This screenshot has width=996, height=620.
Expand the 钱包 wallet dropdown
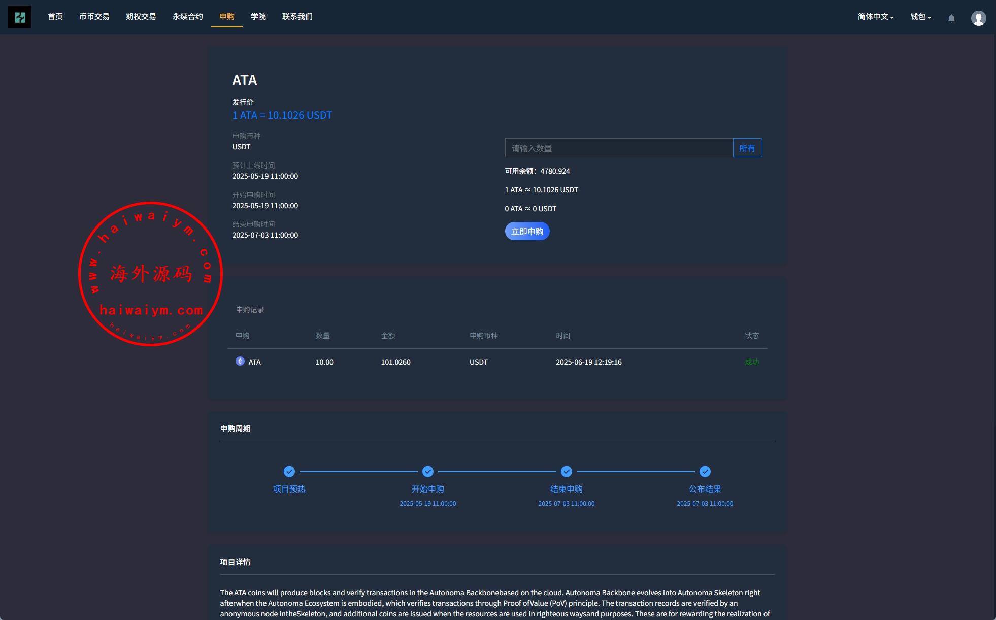pos(920,17)
